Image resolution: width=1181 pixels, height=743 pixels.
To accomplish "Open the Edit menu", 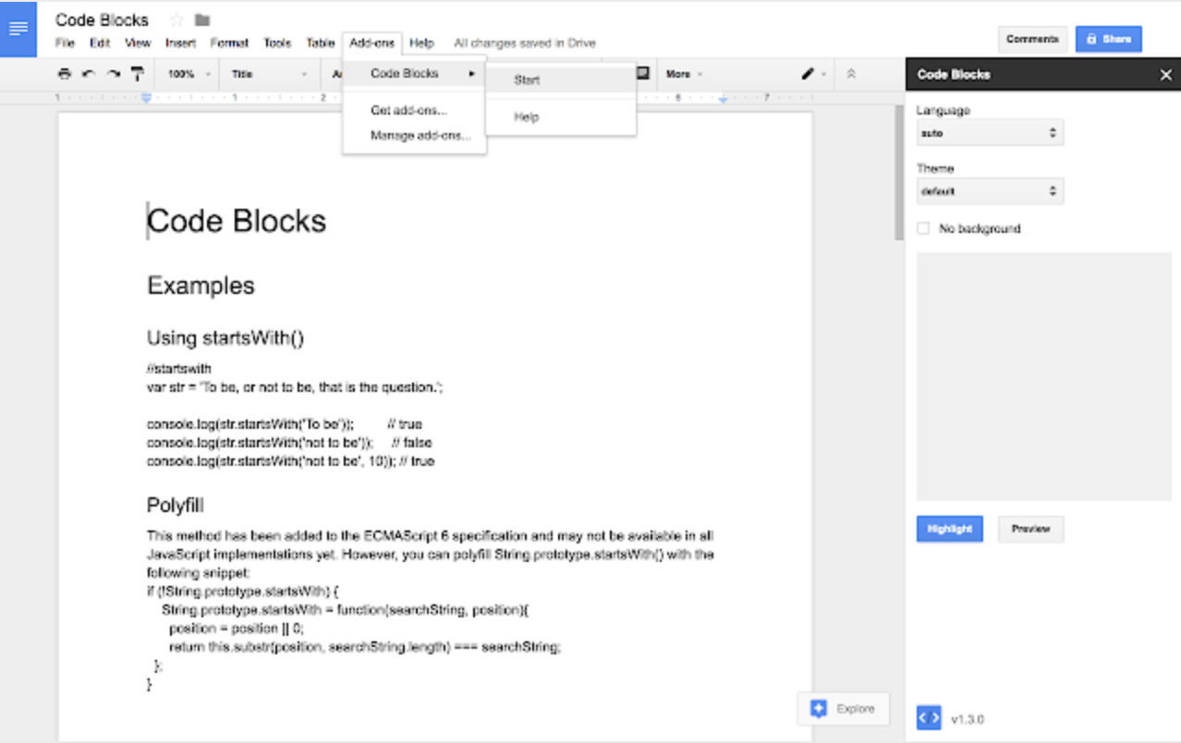I will click(100, 43).
